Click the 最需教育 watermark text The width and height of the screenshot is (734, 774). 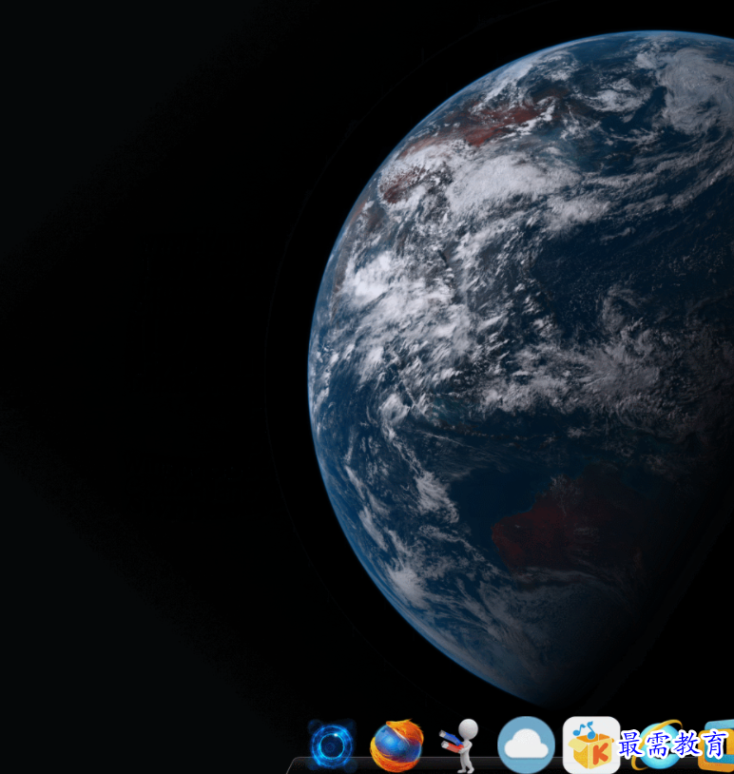coord(673,745)
